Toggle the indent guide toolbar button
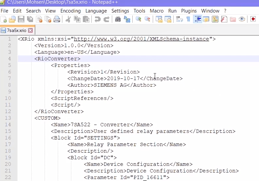This screenshot has height=181, width=259. [197, 19]
